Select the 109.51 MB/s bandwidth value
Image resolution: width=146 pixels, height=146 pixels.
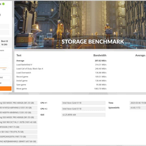click(101, 77)
